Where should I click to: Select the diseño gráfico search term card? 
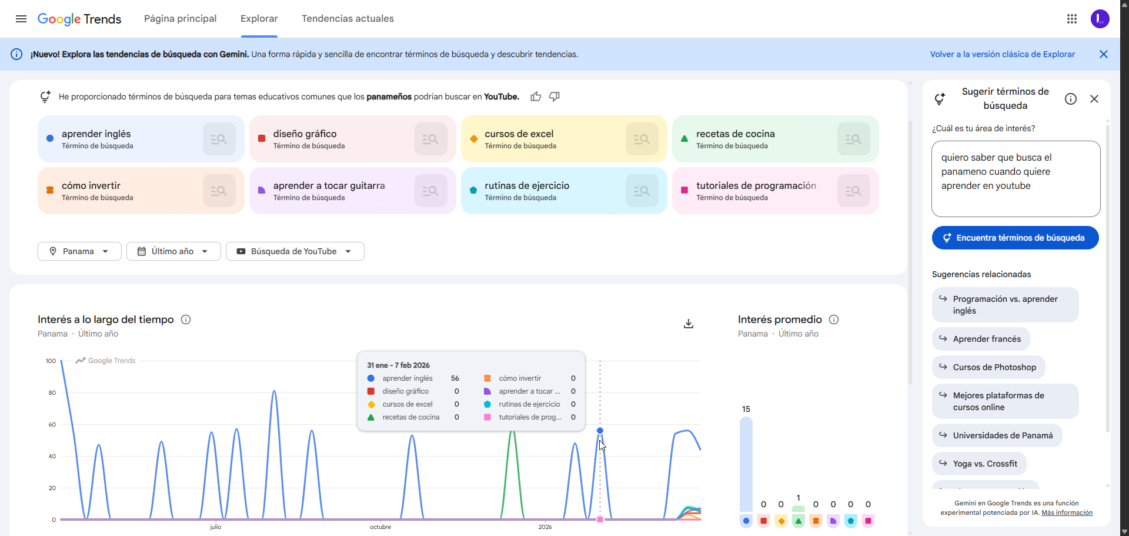[353, 139]
